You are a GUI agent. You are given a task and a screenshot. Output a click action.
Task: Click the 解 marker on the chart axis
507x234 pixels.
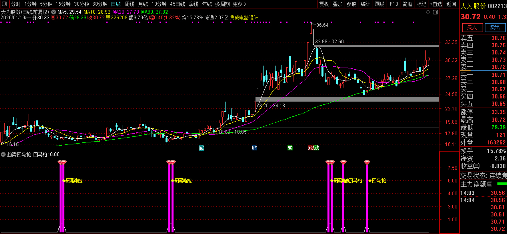click(201, 148)
